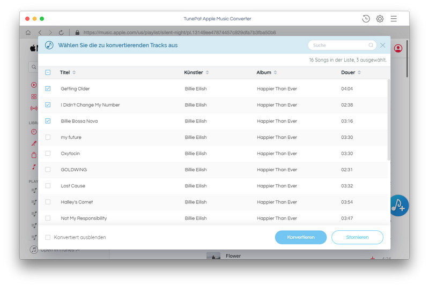This screenshot has width=429, height=287.
Task: Click the Flower song in background page
Action: click(233, 256)
